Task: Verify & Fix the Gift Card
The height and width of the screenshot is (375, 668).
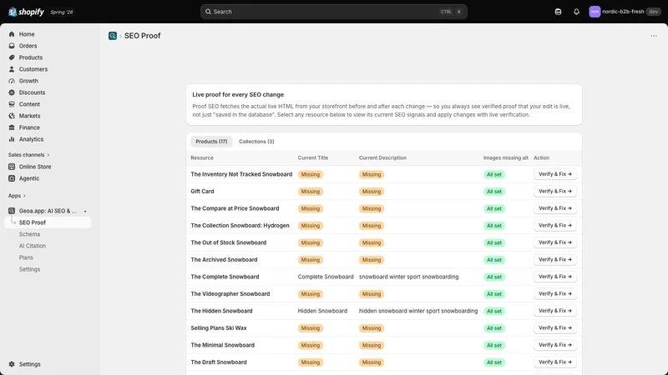Action: click(x=555, y=192)
